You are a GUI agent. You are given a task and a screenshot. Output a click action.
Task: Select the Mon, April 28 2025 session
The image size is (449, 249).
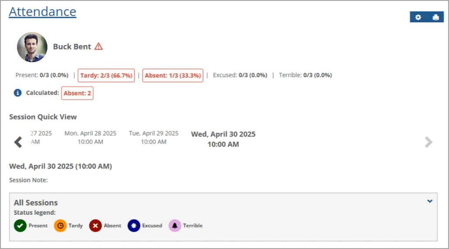[91, 137]
